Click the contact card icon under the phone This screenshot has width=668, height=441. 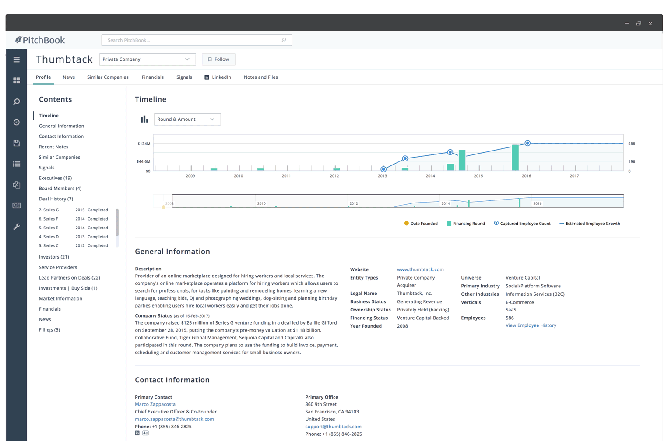tap(145, 433)
